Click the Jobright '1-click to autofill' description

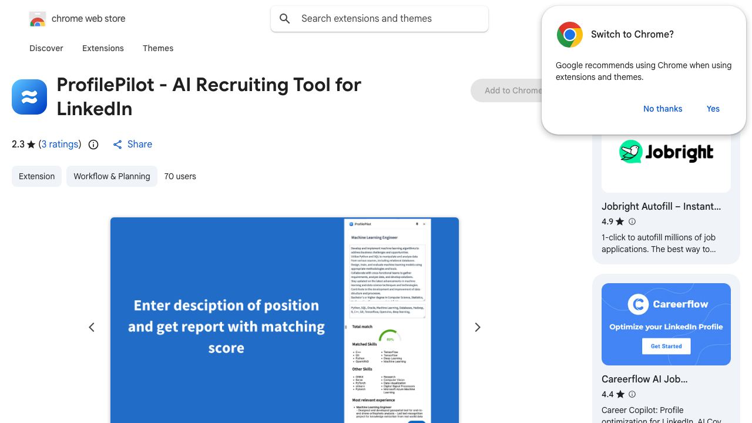pos(659,243)
